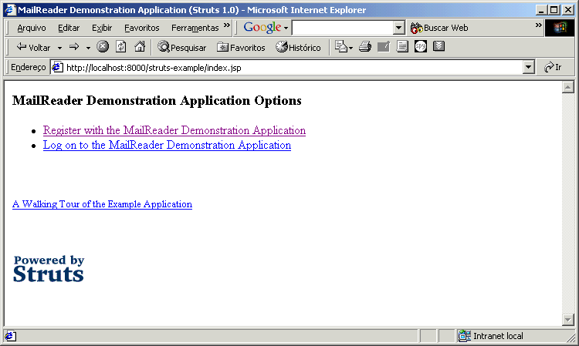
Task: Click the MailReader Demonstration Application Options heading
Action: coord(157,100)
